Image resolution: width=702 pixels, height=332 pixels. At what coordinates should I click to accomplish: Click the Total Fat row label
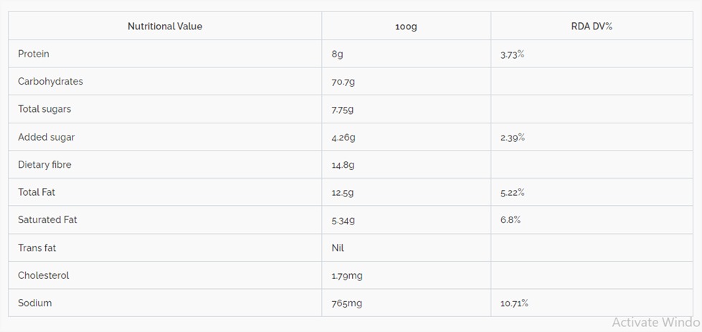point(37,192)
